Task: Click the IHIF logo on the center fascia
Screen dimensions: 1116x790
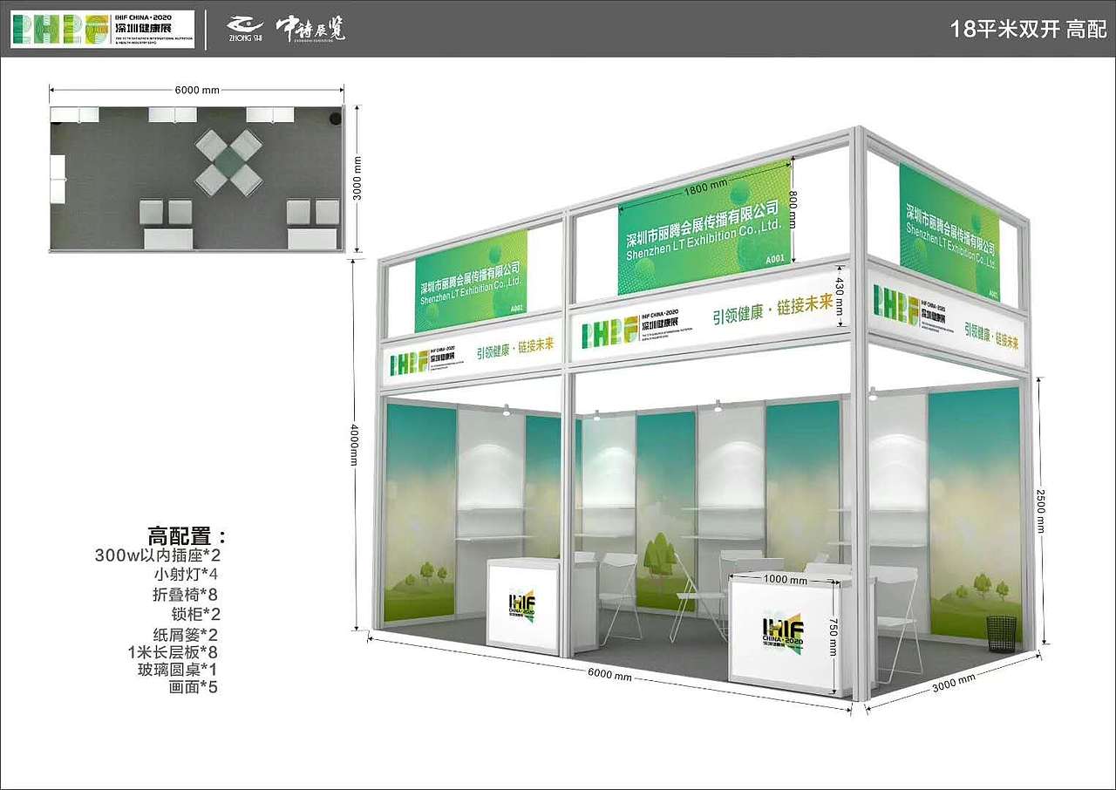Action: (637, 330)
